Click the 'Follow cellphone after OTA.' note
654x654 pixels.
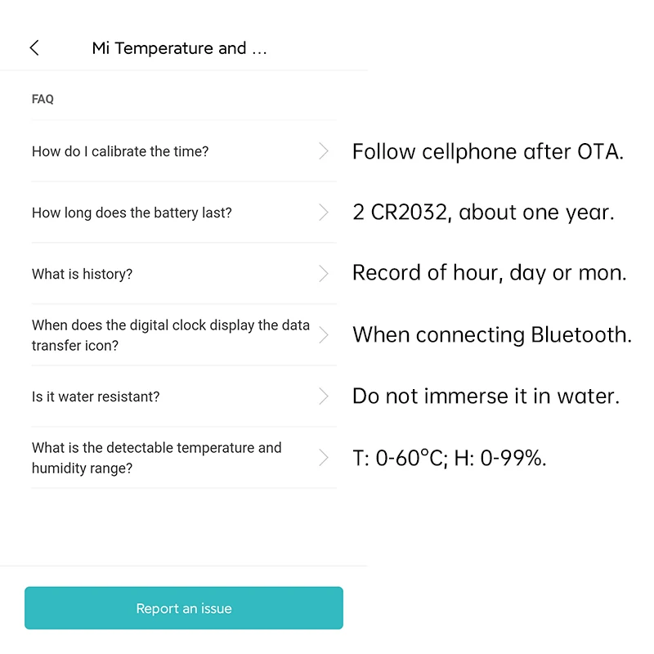[x=488, y=152]
